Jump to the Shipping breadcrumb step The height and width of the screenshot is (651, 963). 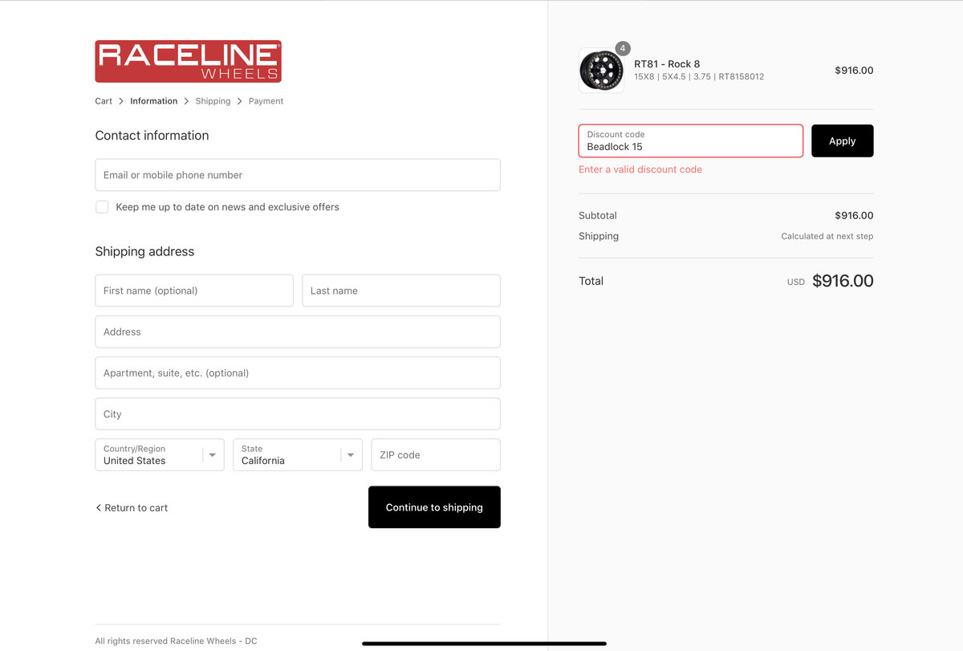[213, 101]
